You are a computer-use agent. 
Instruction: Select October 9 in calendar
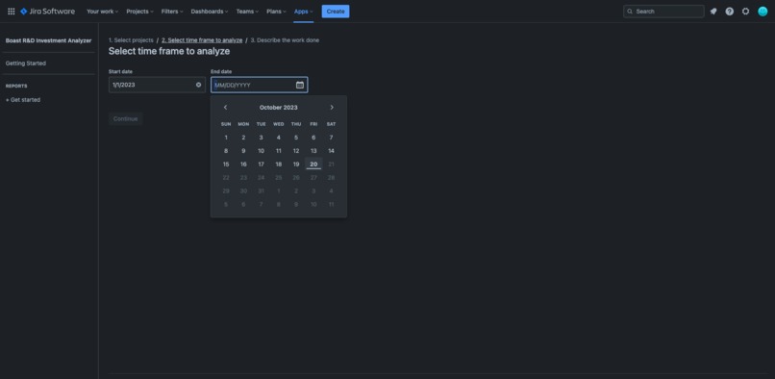[x=243, y=151]
